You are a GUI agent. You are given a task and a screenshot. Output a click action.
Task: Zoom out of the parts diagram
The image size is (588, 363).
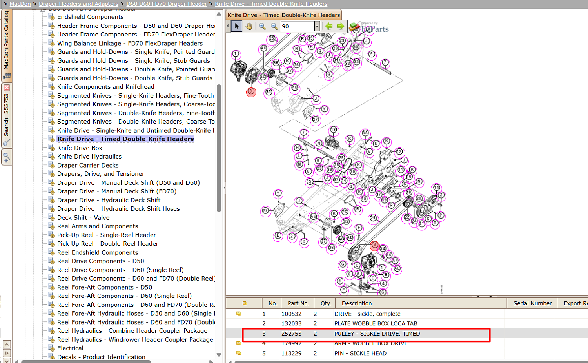(x=274, y=26)
